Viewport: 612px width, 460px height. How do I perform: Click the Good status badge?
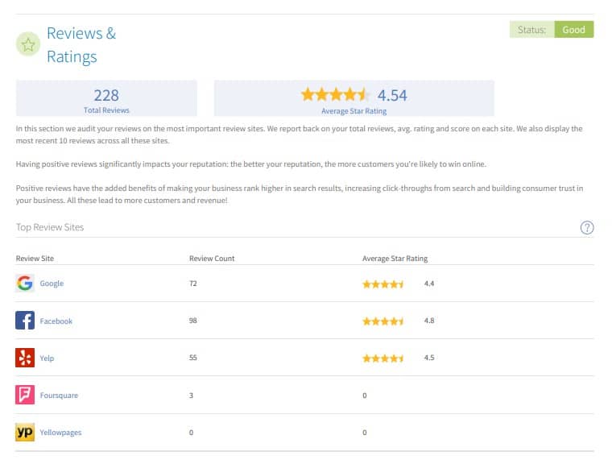click(x=573, y=30)
